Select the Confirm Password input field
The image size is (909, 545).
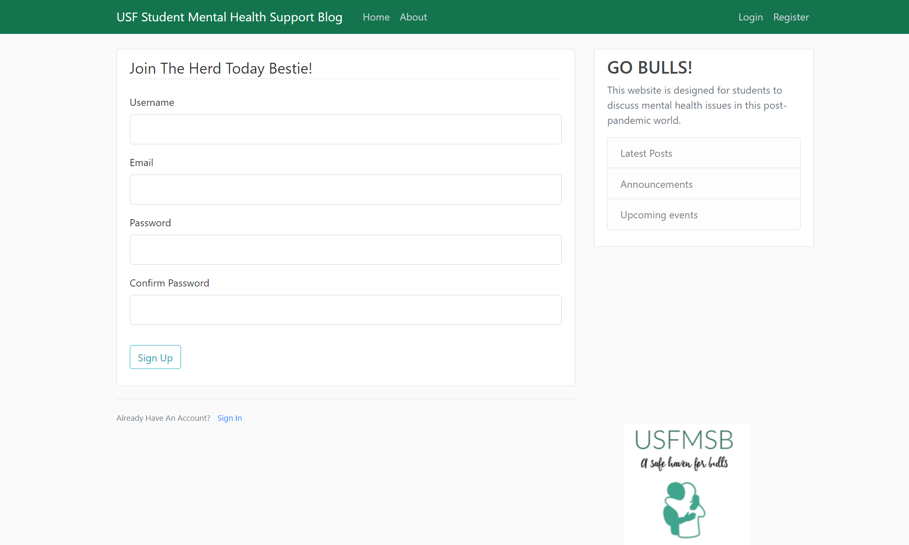pyautogui.click(x=345, y=310)
